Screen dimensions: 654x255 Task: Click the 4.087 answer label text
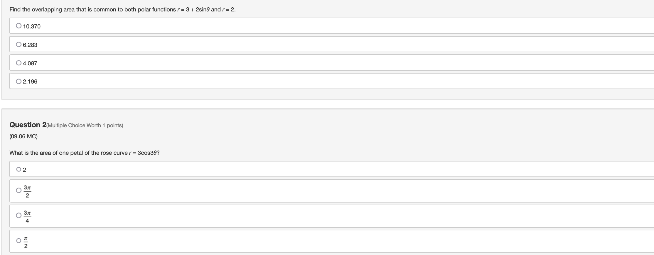pos(30,63)
